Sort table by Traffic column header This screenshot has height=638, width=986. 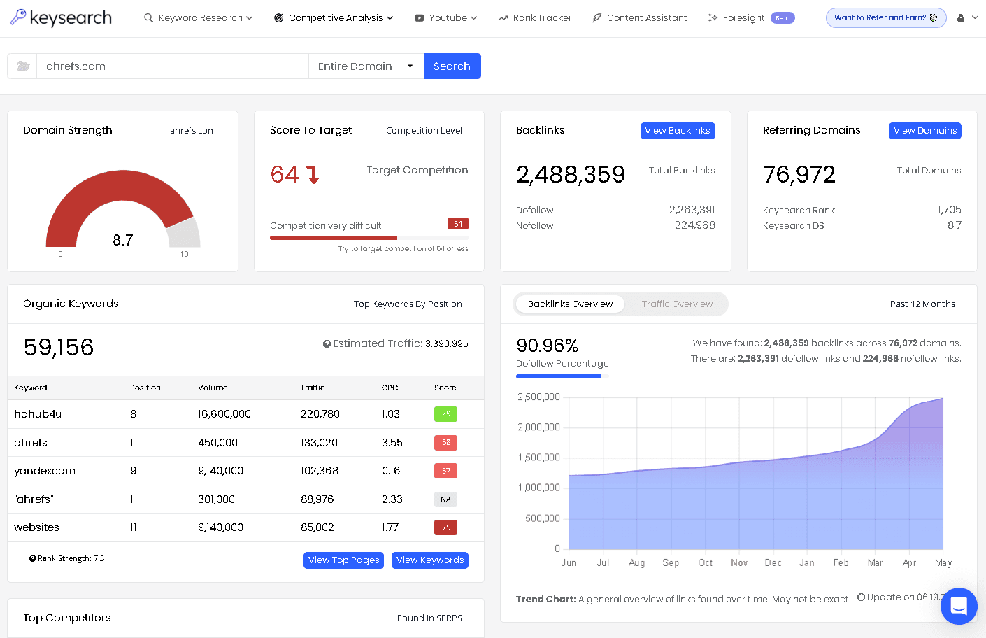(x=313, y=388)
